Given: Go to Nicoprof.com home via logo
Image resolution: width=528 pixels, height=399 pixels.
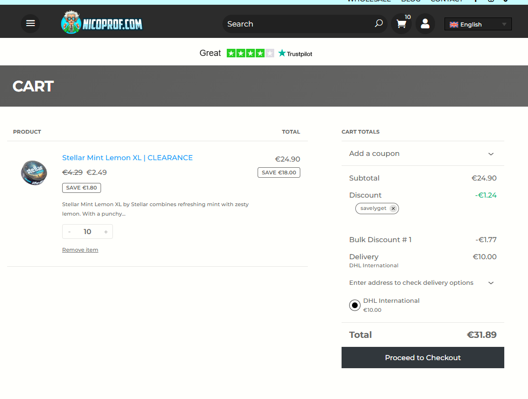Looking at the screenshot, I should coord(102,22).
